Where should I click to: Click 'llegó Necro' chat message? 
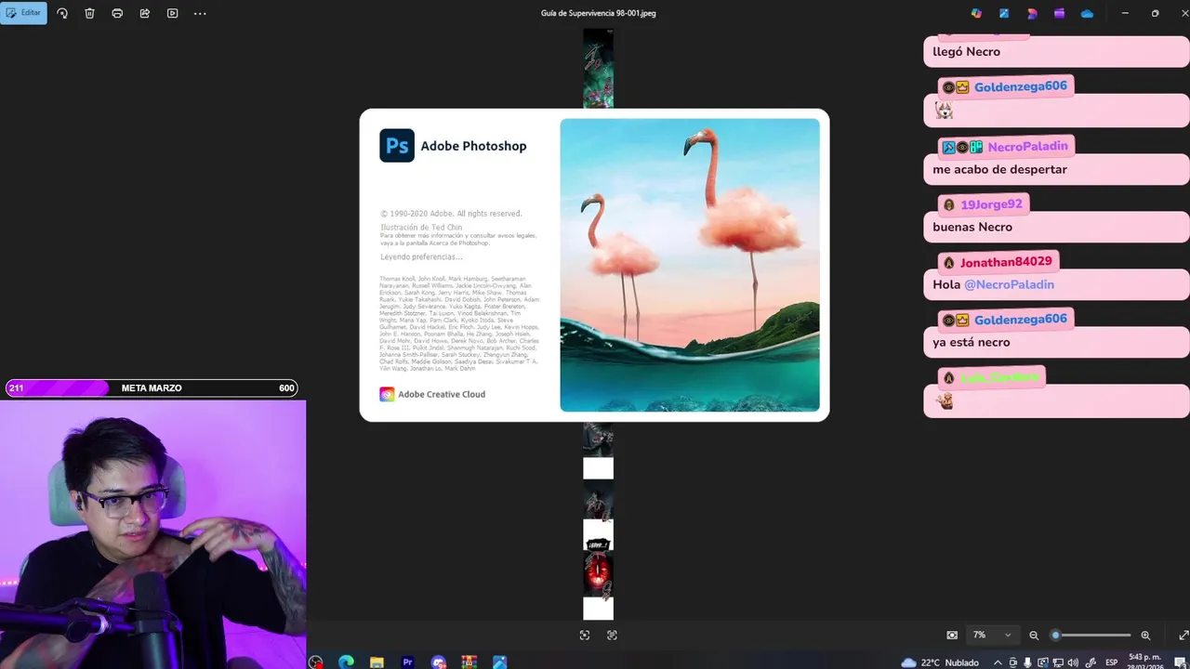point(967,52)
